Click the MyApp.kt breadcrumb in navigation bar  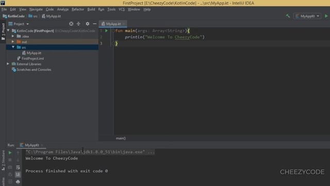coord(52,16)
